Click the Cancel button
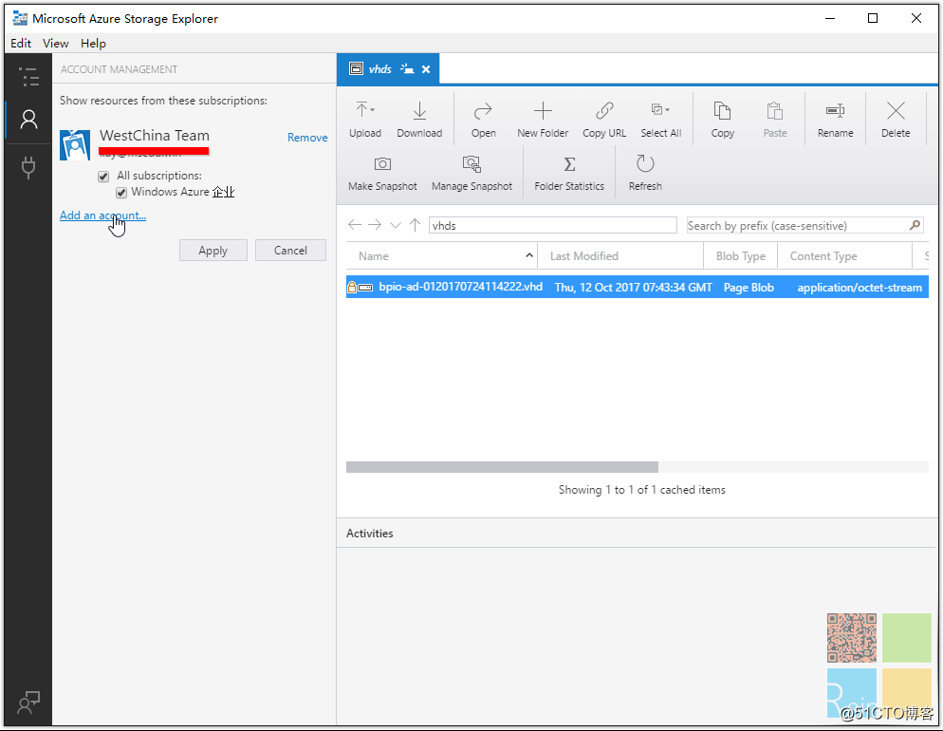 (290, 251)
